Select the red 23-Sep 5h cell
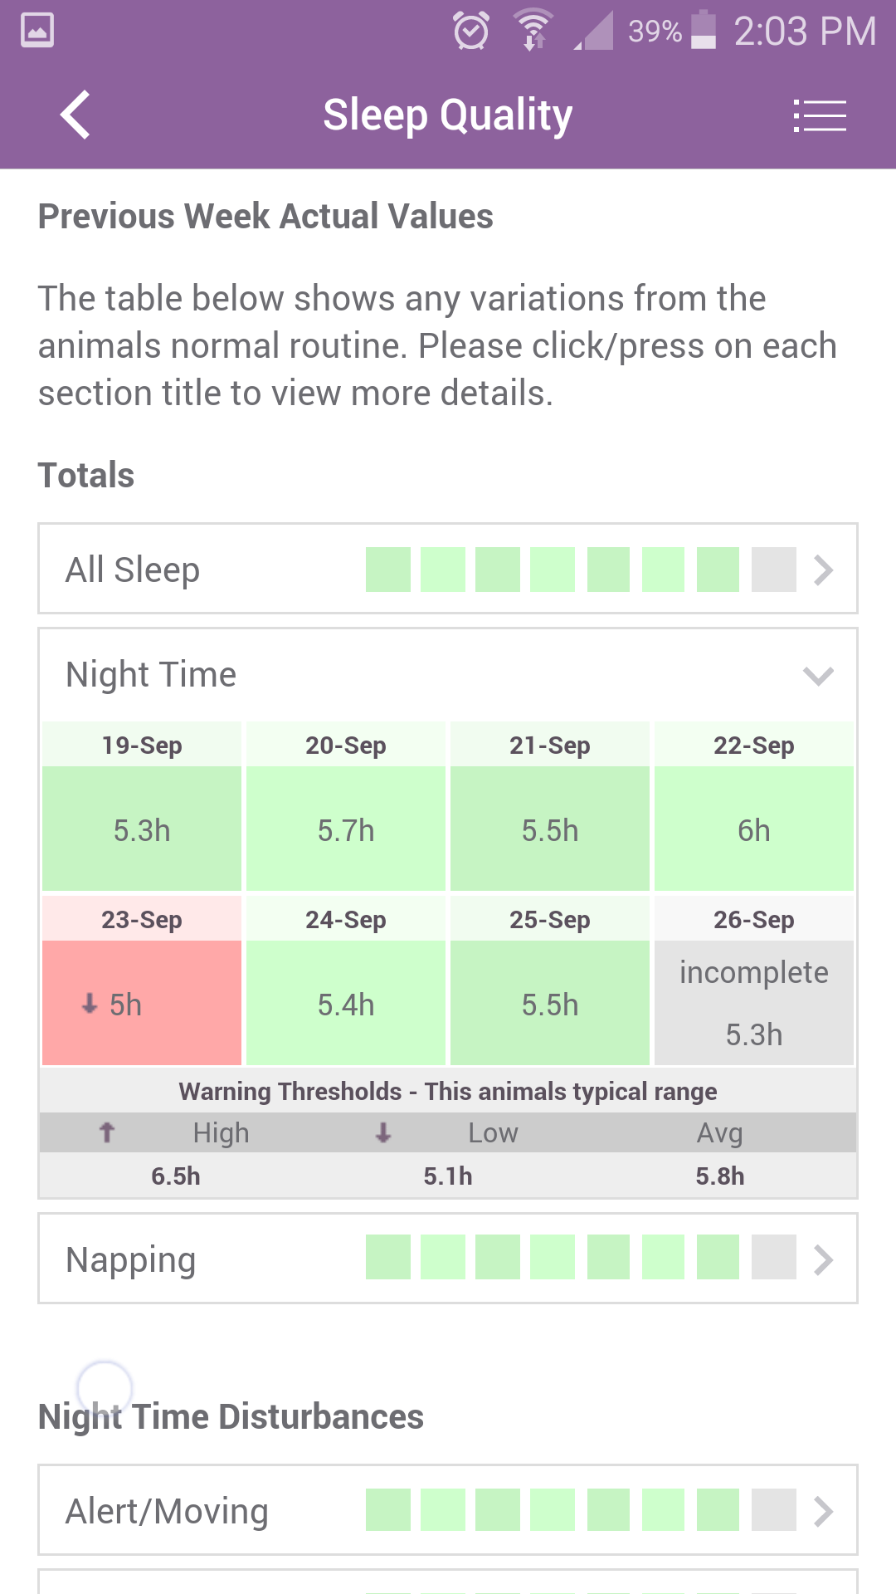Viewport: 896px width, 1594px height. [142, 1003]
